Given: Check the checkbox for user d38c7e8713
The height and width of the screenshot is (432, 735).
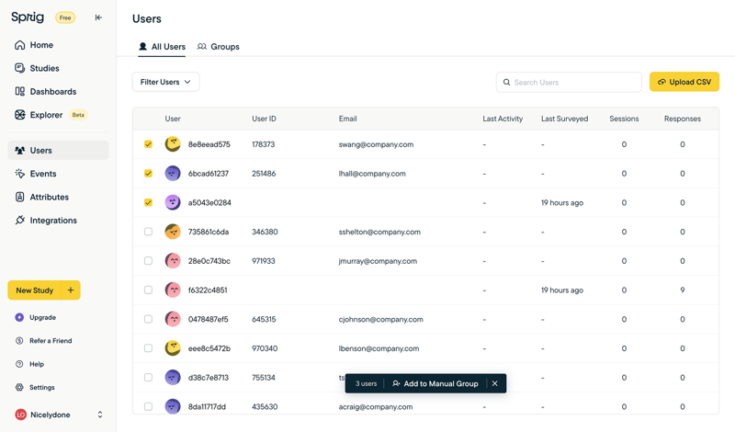Looking at the screenshot, I should [x=148, y=377].
